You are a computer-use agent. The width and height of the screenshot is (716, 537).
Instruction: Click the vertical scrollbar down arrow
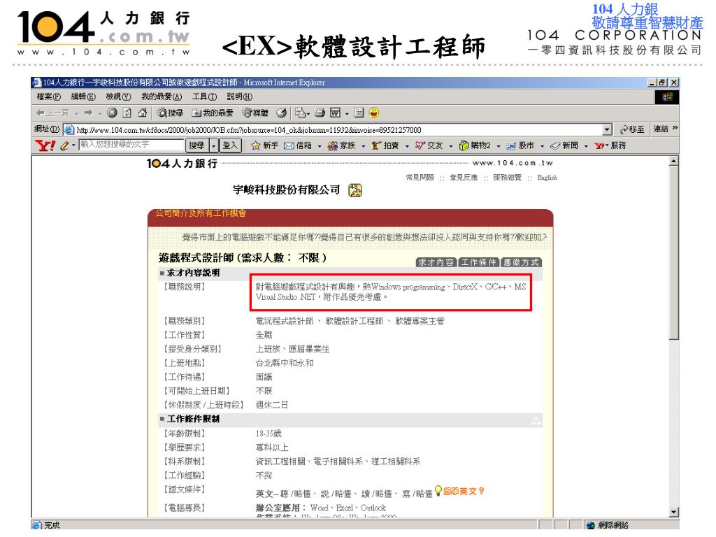pyautogui.click(x=673, y=512)
